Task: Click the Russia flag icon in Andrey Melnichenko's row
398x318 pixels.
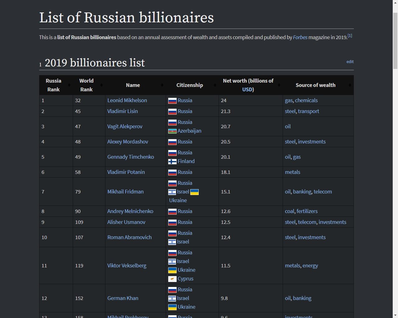Action: pos(172,211)
